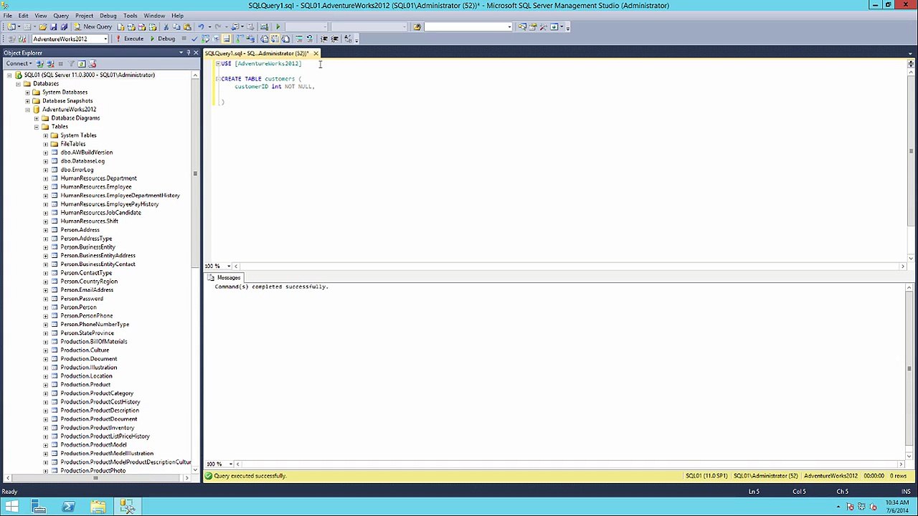The width and height of the screenshot is (918, 516).
Task: Expand Database Snapshots node
Action: pyautogui.click(x=27, y=100)
